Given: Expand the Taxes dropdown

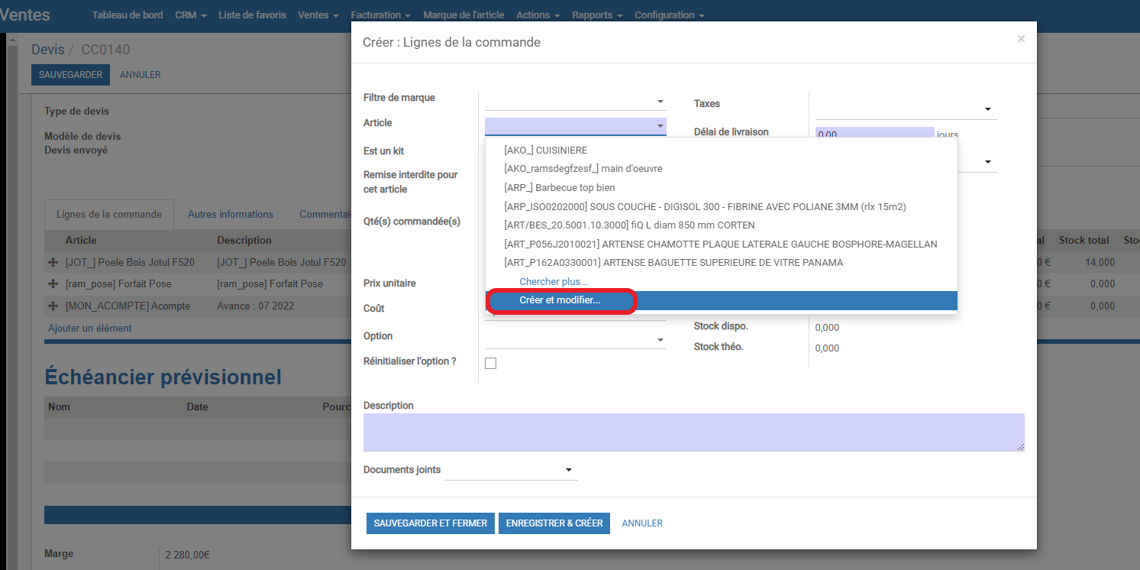Looking at the screenshot, I should point(987,110).
